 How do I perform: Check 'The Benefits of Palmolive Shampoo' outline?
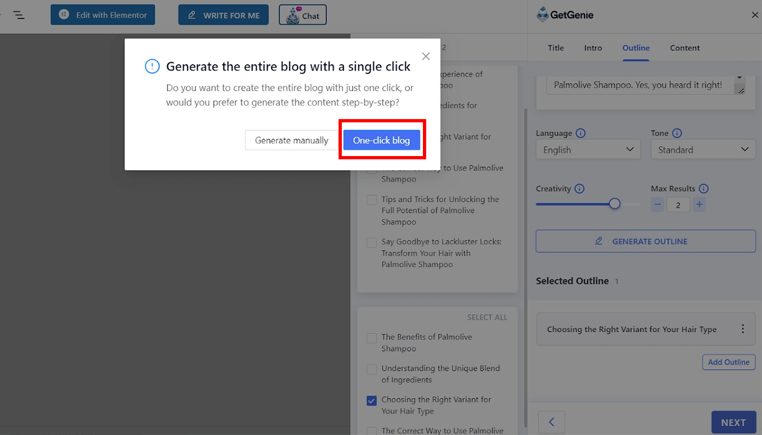[x=372, y=338]
